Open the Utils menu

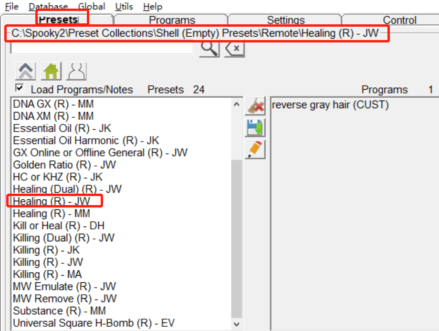point(124,7)
